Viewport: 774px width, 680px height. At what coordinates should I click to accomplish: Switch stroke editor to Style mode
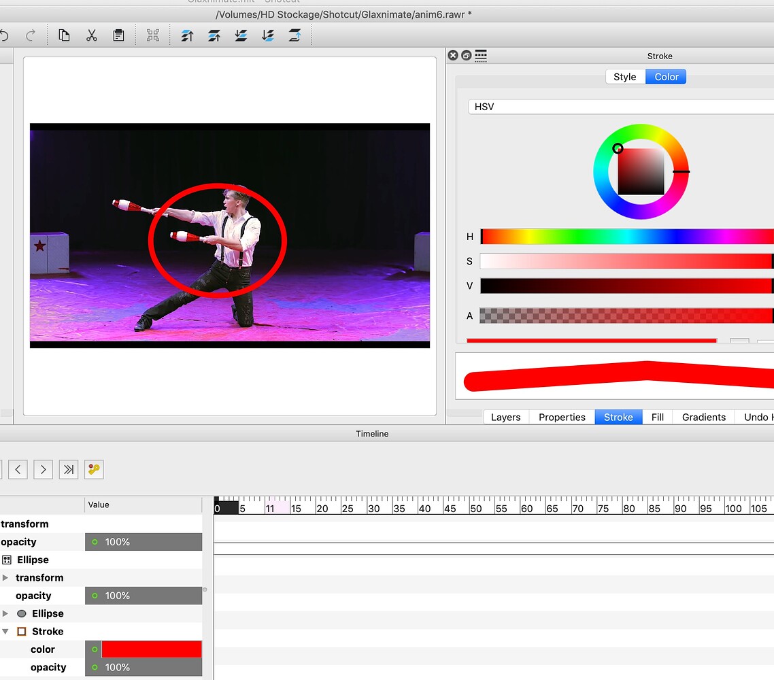[624, 76]
